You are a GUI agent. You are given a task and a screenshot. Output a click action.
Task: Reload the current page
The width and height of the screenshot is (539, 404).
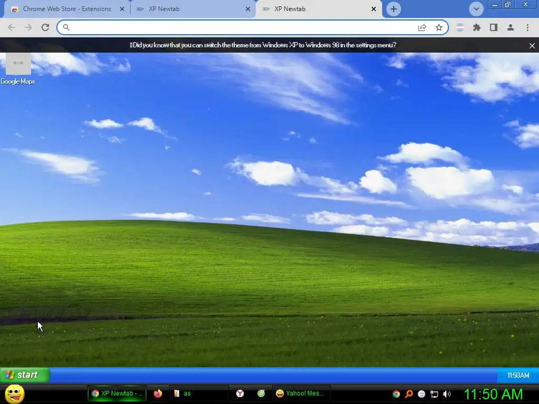pyautogui.click(x=45, y=27)
